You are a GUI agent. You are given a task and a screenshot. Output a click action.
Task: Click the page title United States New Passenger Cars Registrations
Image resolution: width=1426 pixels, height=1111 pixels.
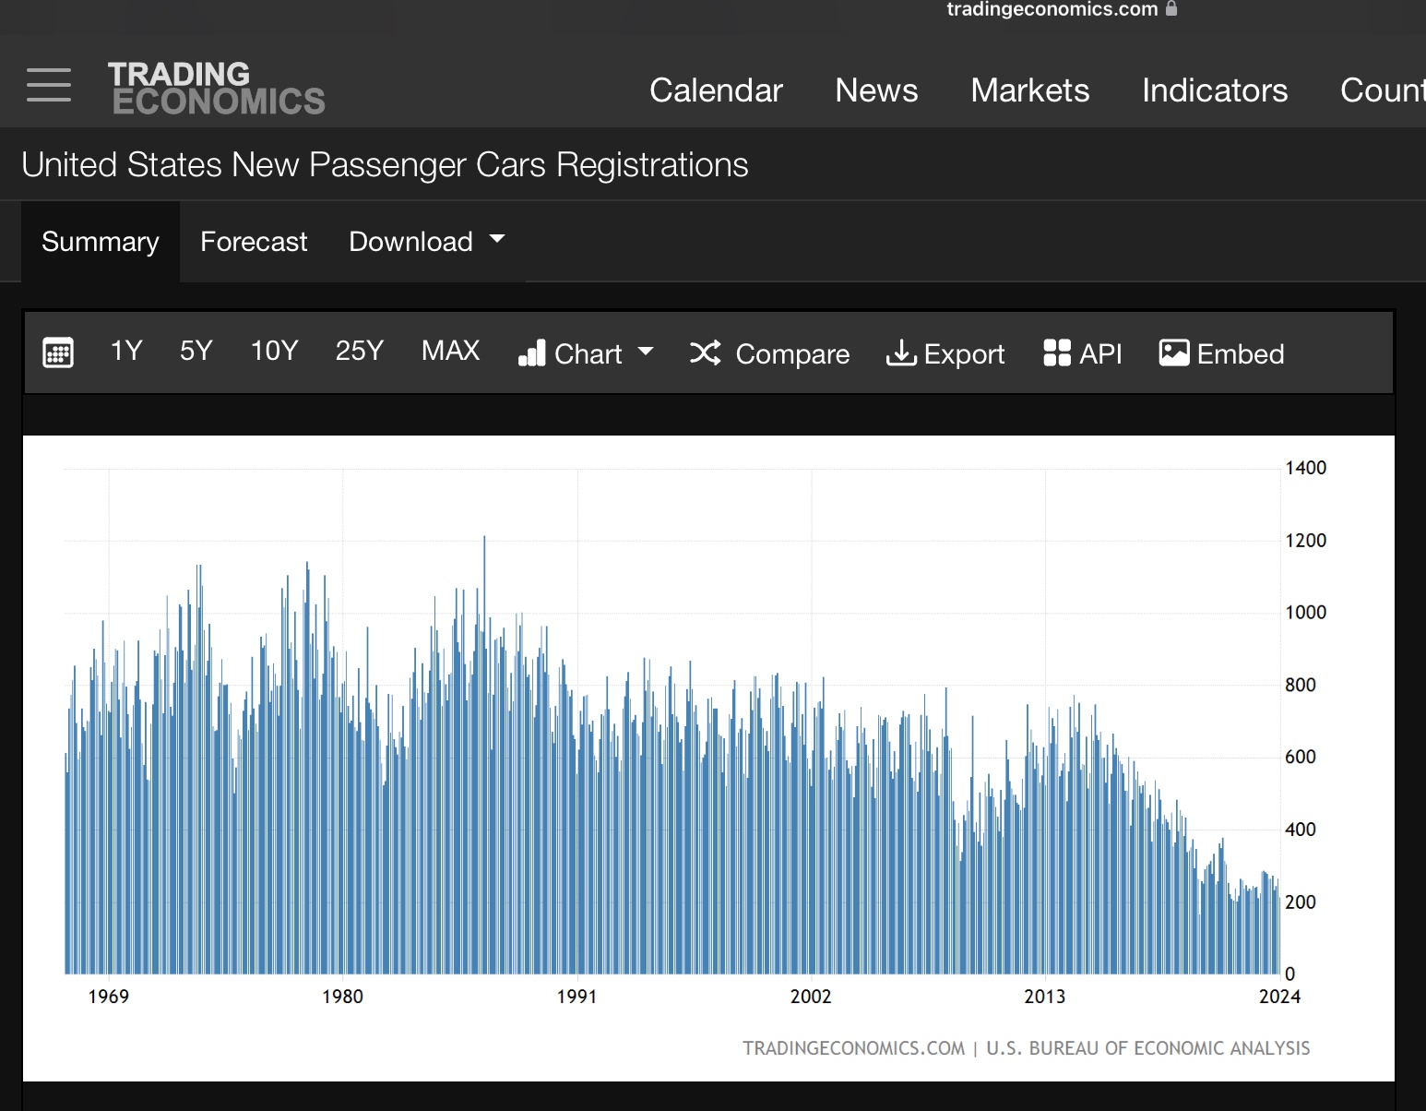(385, 165)
